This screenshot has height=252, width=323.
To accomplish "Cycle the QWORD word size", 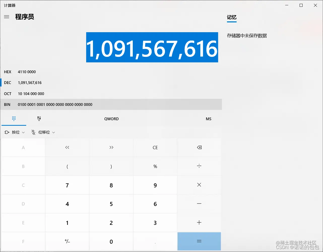I will pyautogui.click(x=111, y=119).
